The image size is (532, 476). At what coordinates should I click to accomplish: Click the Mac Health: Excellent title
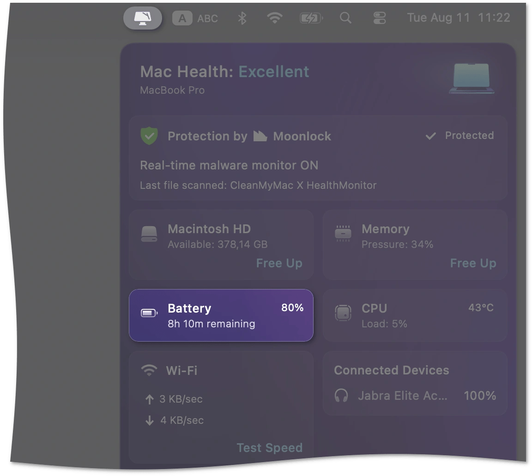224,72
